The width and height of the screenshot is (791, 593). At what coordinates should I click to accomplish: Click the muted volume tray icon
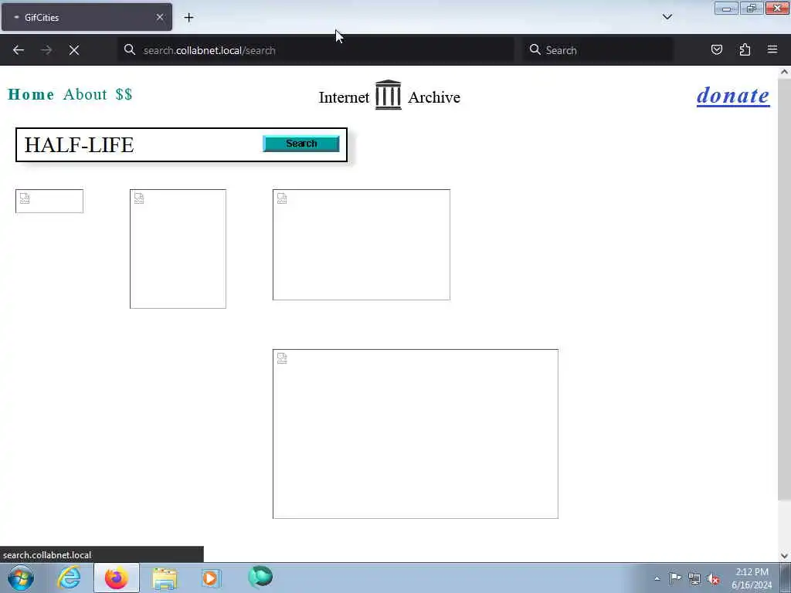tap(713, 579)
